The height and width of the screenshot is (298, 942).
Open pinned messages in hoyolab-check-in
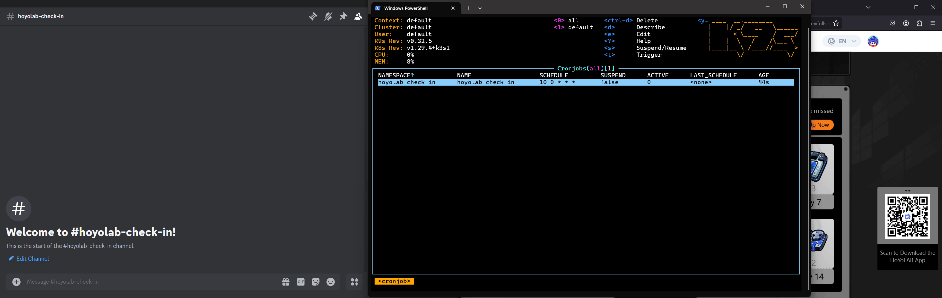(x=343, y=16)
